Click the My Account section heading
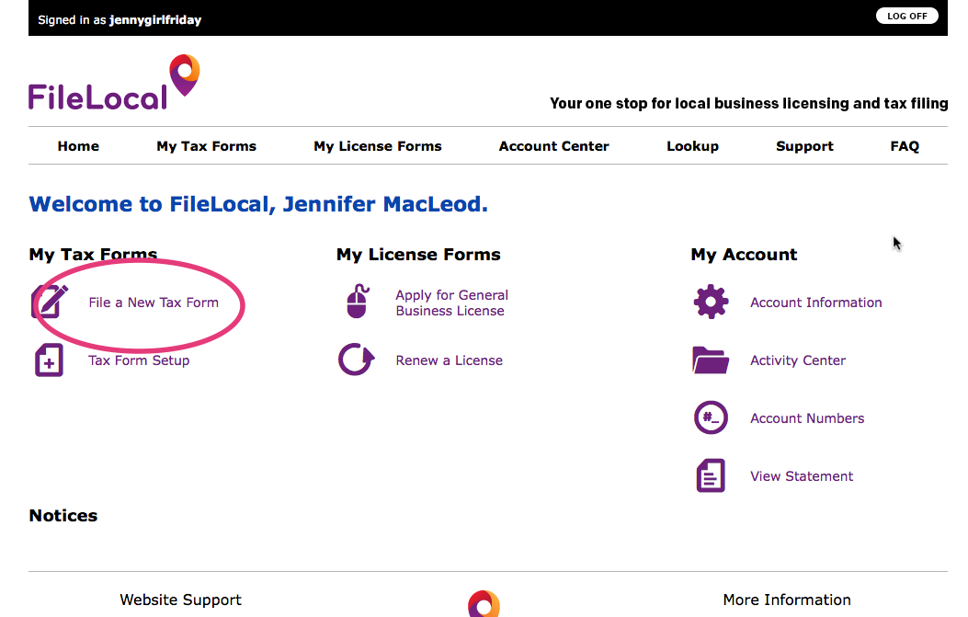Image resolution: width=968 pixels, height=617 pixels. point(744,255)
